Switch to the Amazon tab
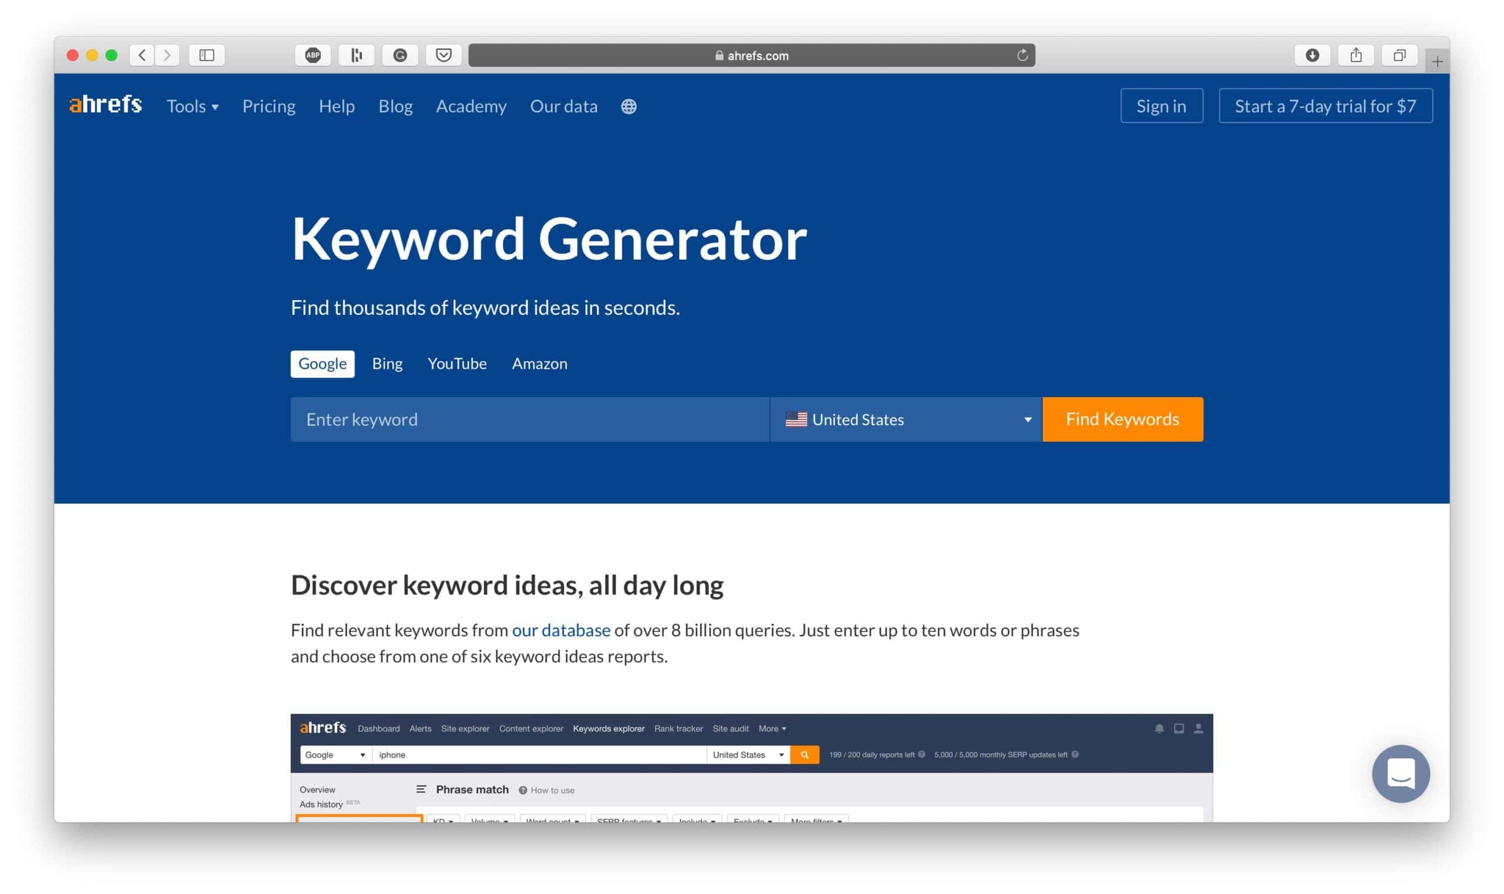 point(539,364)
